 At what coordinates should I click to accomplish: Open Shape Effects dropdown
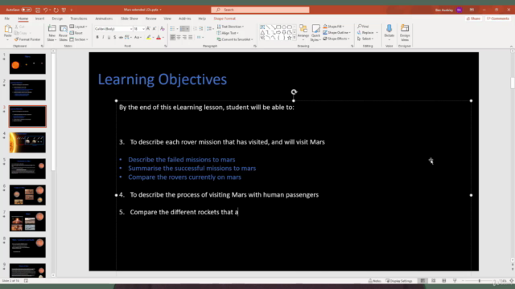pos(336,39)
